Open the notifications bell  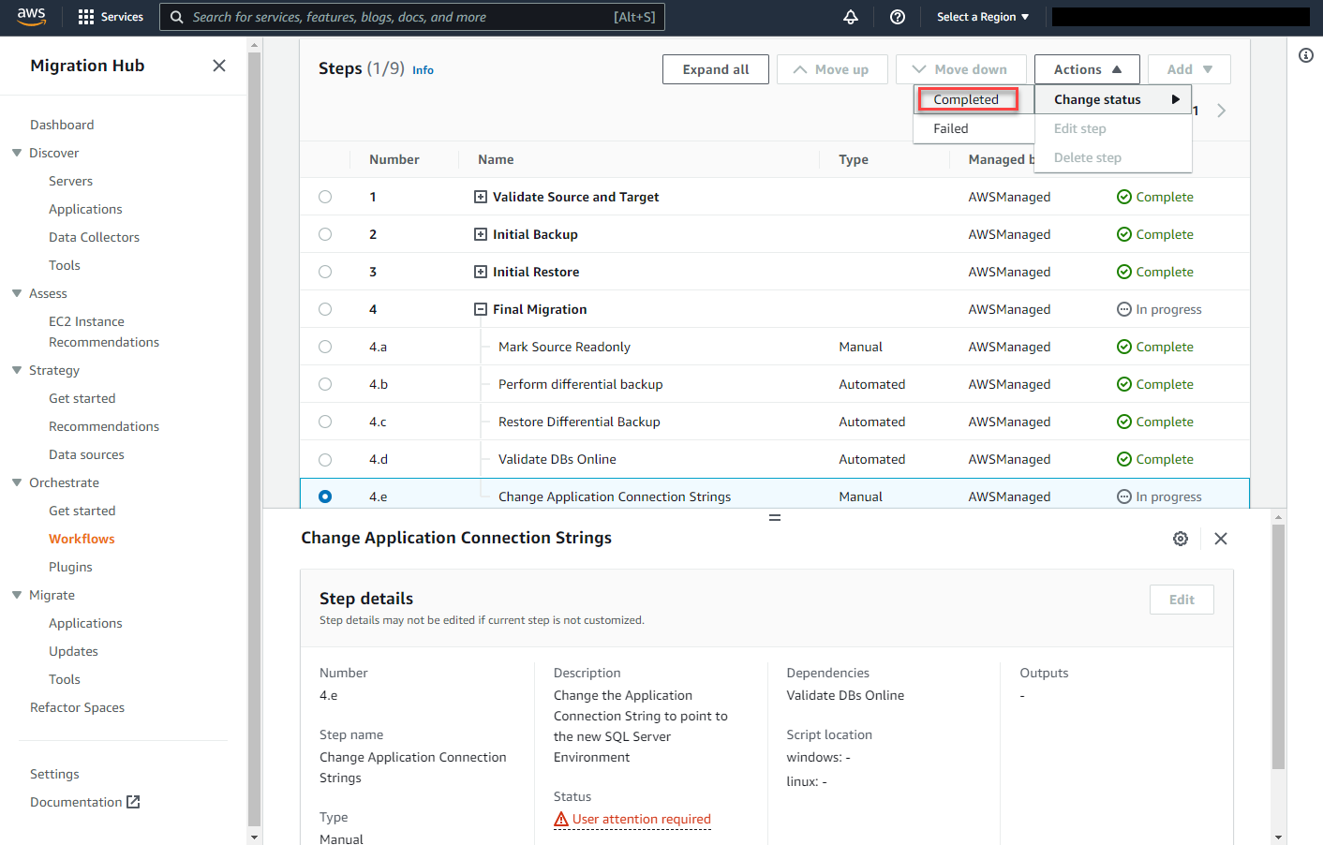coord(851,17)
